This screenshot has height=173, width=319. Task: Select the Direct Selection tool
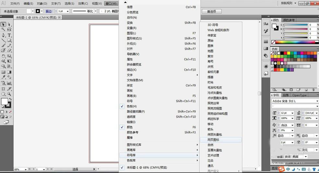coord(9,24)
